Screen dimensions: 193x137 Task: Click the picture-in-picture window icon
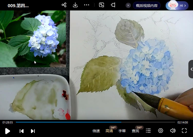pos(102,5)
